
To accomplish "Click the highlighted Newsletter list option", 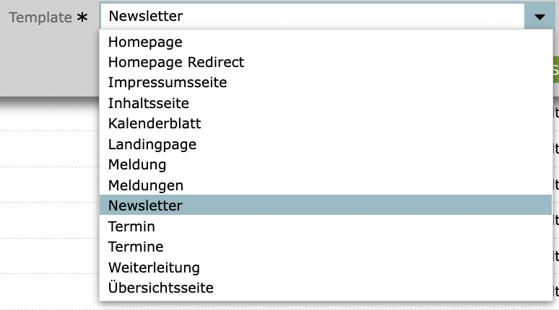I will [146, 205].
